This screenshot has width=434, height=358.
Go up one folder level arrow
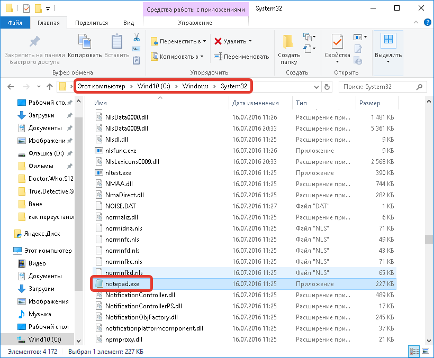click(x=50, y=87)
